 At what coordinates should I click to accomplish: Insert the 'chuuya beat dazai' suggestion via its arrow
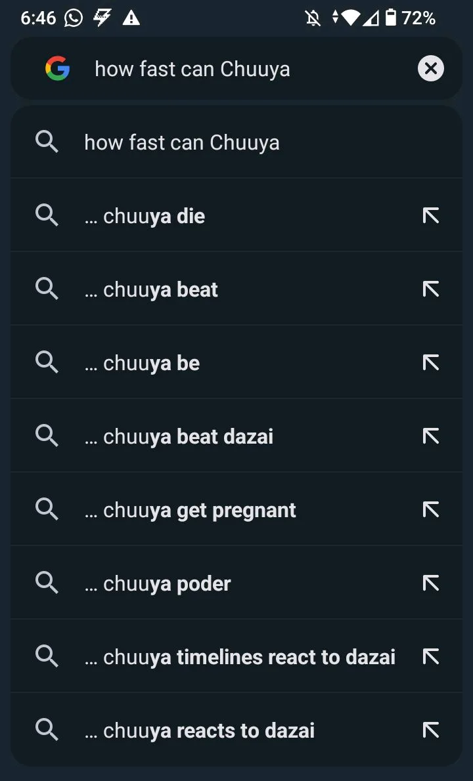coord(431,436)
